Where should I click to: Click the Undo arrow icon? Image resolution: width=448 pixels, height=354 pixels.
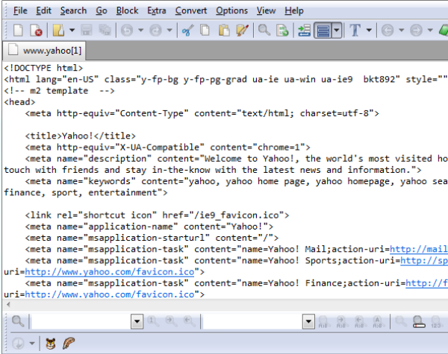[127, 31]
